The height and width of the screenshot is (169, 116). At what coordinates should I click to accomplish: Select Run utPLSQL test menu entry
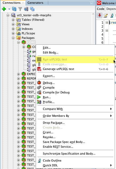75,59
